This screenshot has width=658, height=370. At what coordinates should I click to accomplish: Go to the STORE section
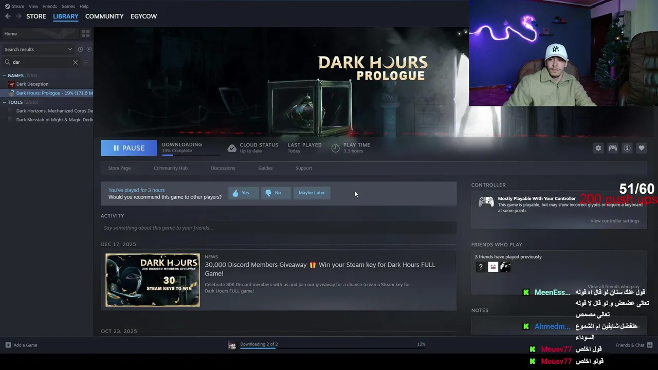[36, 16]
